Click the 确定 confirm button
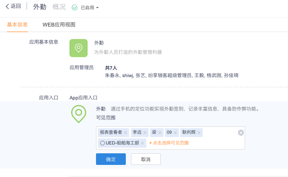This screenshot has width=288, height=177. click(x=111, y=159)
